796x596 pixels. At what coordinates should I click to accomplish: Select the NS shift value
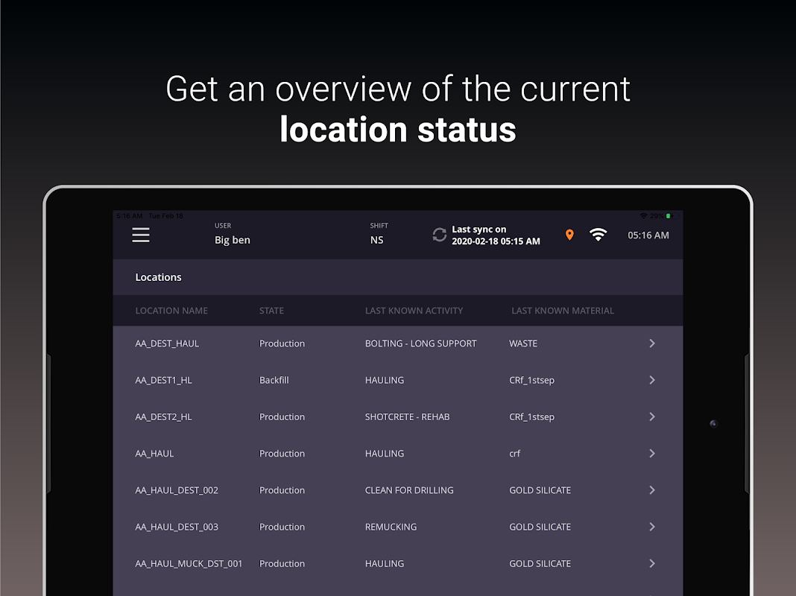[376, 240]
